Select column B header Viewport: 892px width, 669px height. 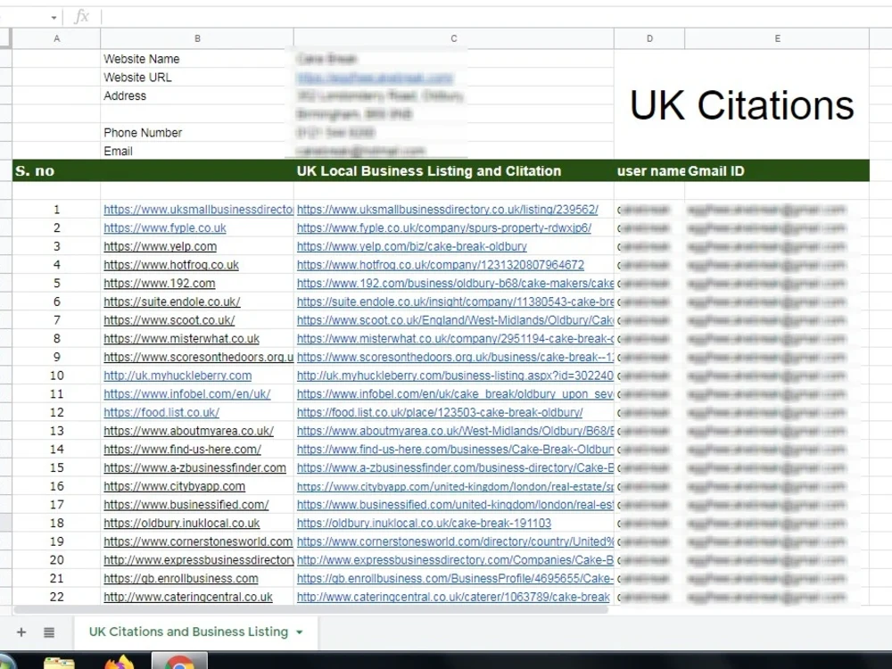(x=197, y=38)
